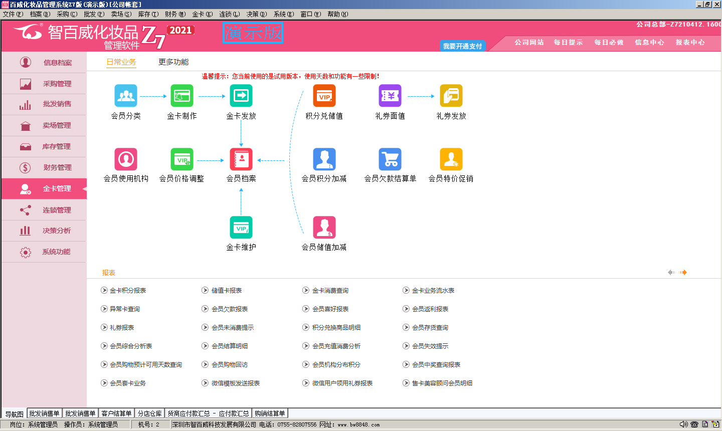This screenshot has width=722, height=431.
Task: Click the 会员特价促销 icon
Action: tap(451, 159)
